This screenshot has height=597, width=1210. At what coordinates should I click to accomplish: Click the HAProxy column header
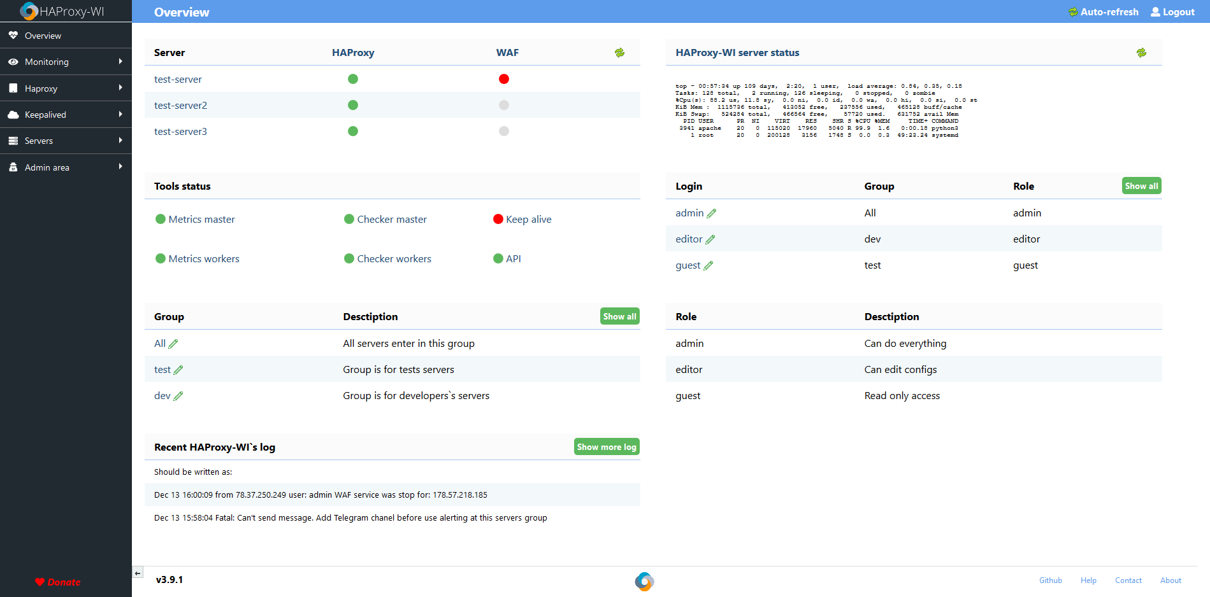click(x=353, y=53)
